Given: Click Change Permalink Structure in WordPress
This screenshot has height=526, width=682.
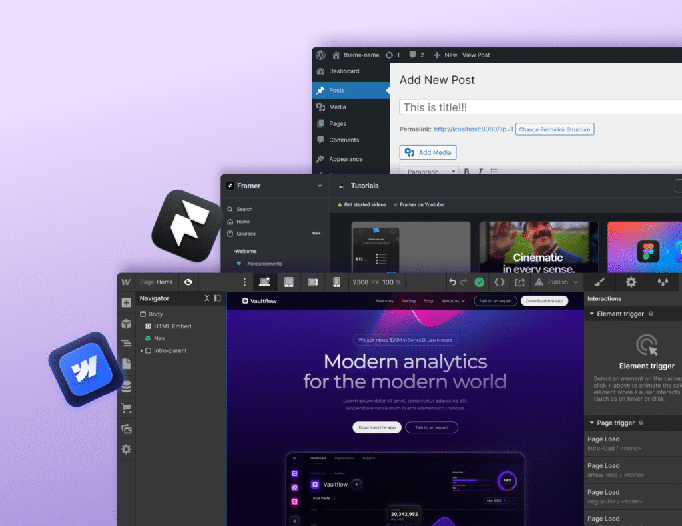Looking at the screenshot, I should pyautogui.click(x=555, y=129).
